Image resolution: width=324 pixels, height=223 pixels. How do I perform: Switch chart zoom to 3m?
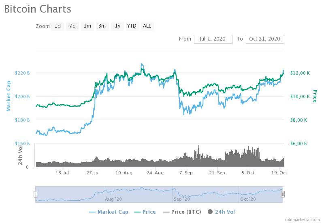coord(102,26)
